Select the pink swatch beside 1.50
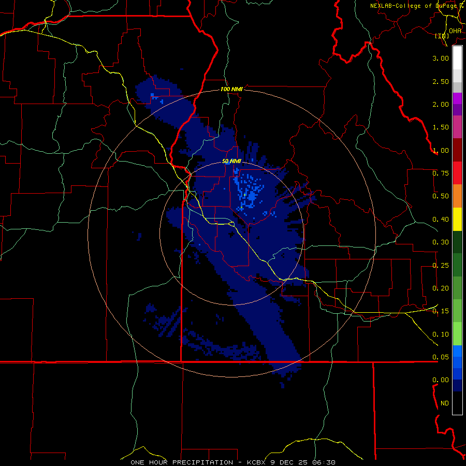Image resolution: width=466 pixels, height=466 pixels. (457, 127)
